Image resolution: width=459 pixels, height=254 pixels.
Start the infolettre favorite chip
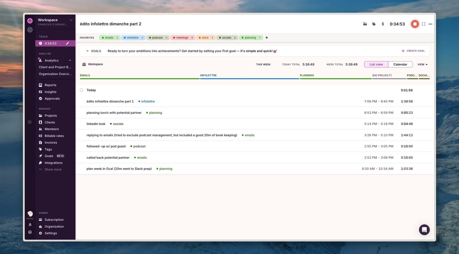(133, 38)
